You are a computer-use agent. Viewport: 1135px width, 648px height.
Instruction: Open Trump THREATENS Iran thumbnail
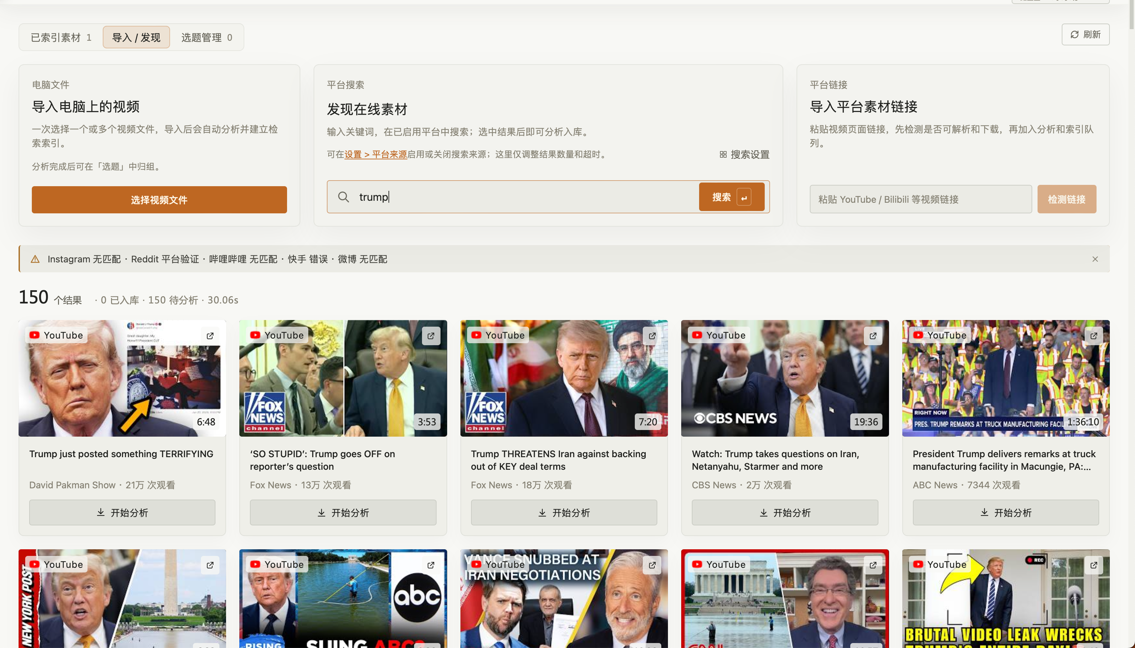click(564, 378)
